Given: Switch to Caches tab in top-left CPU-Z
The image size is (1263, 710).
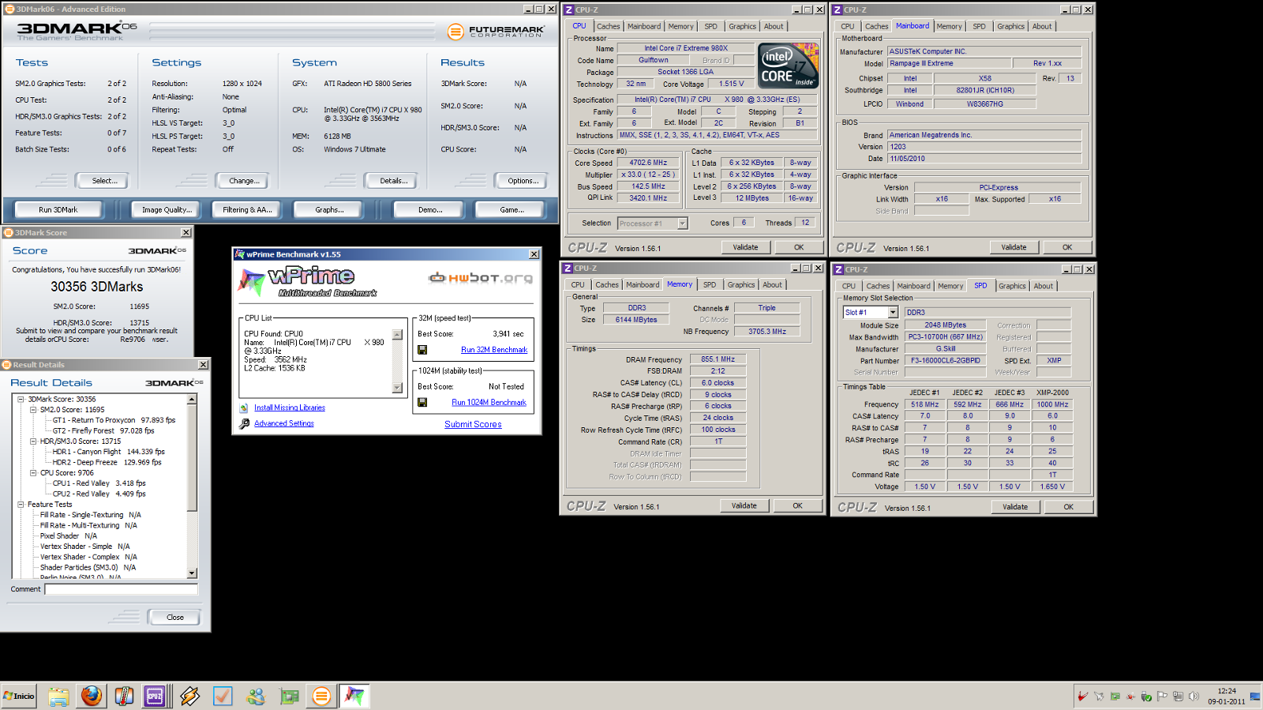Looking at the screenshot, I should (x=608, y=26).
